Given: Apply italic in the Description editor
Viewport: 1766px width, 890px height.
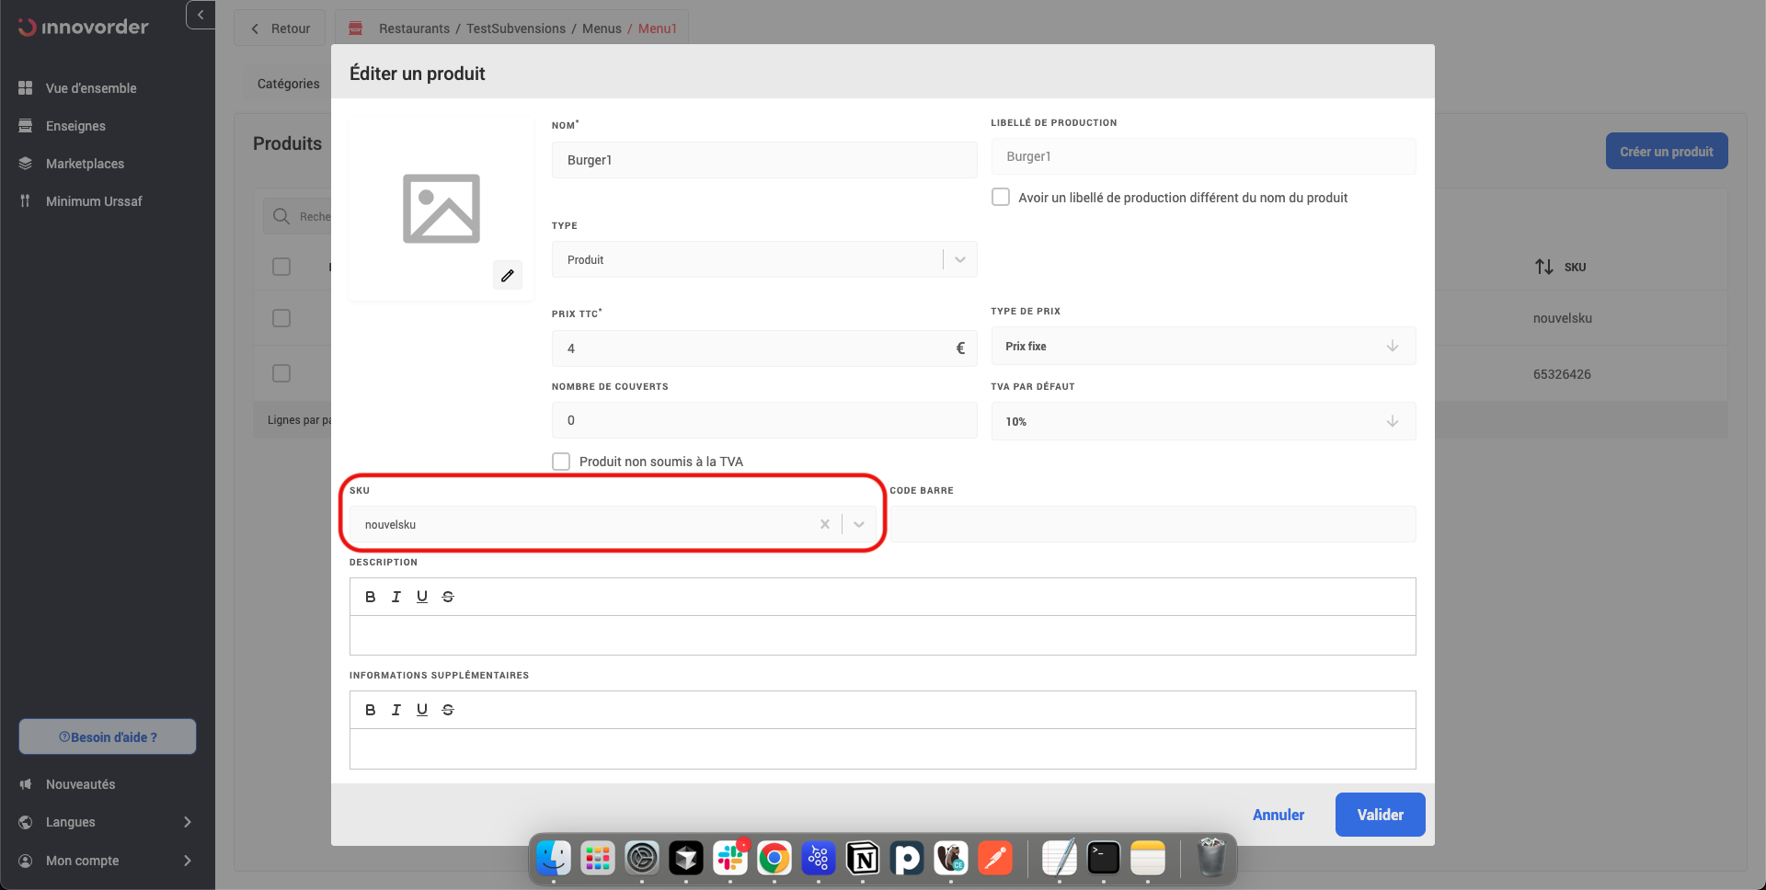Looking at the screenshot, I should click(x=396, y=597).
